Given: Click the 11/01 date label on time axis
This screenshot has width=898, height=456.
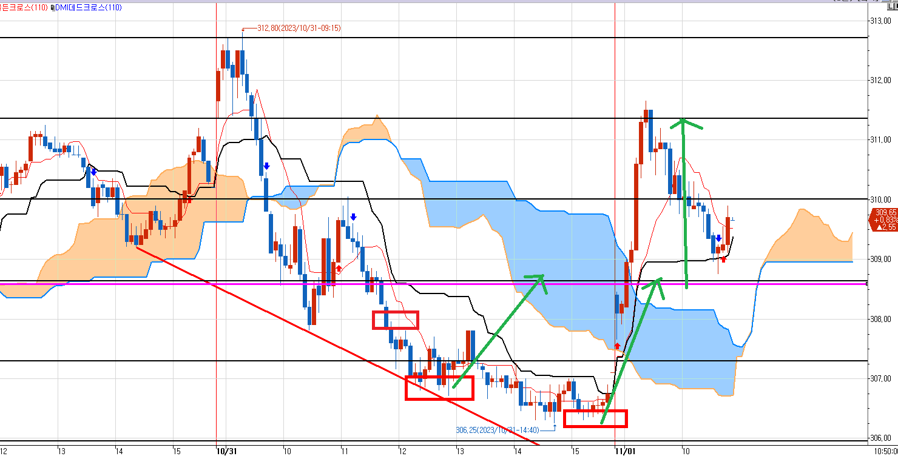Looking at the screenshot, I should pos(624,451).
